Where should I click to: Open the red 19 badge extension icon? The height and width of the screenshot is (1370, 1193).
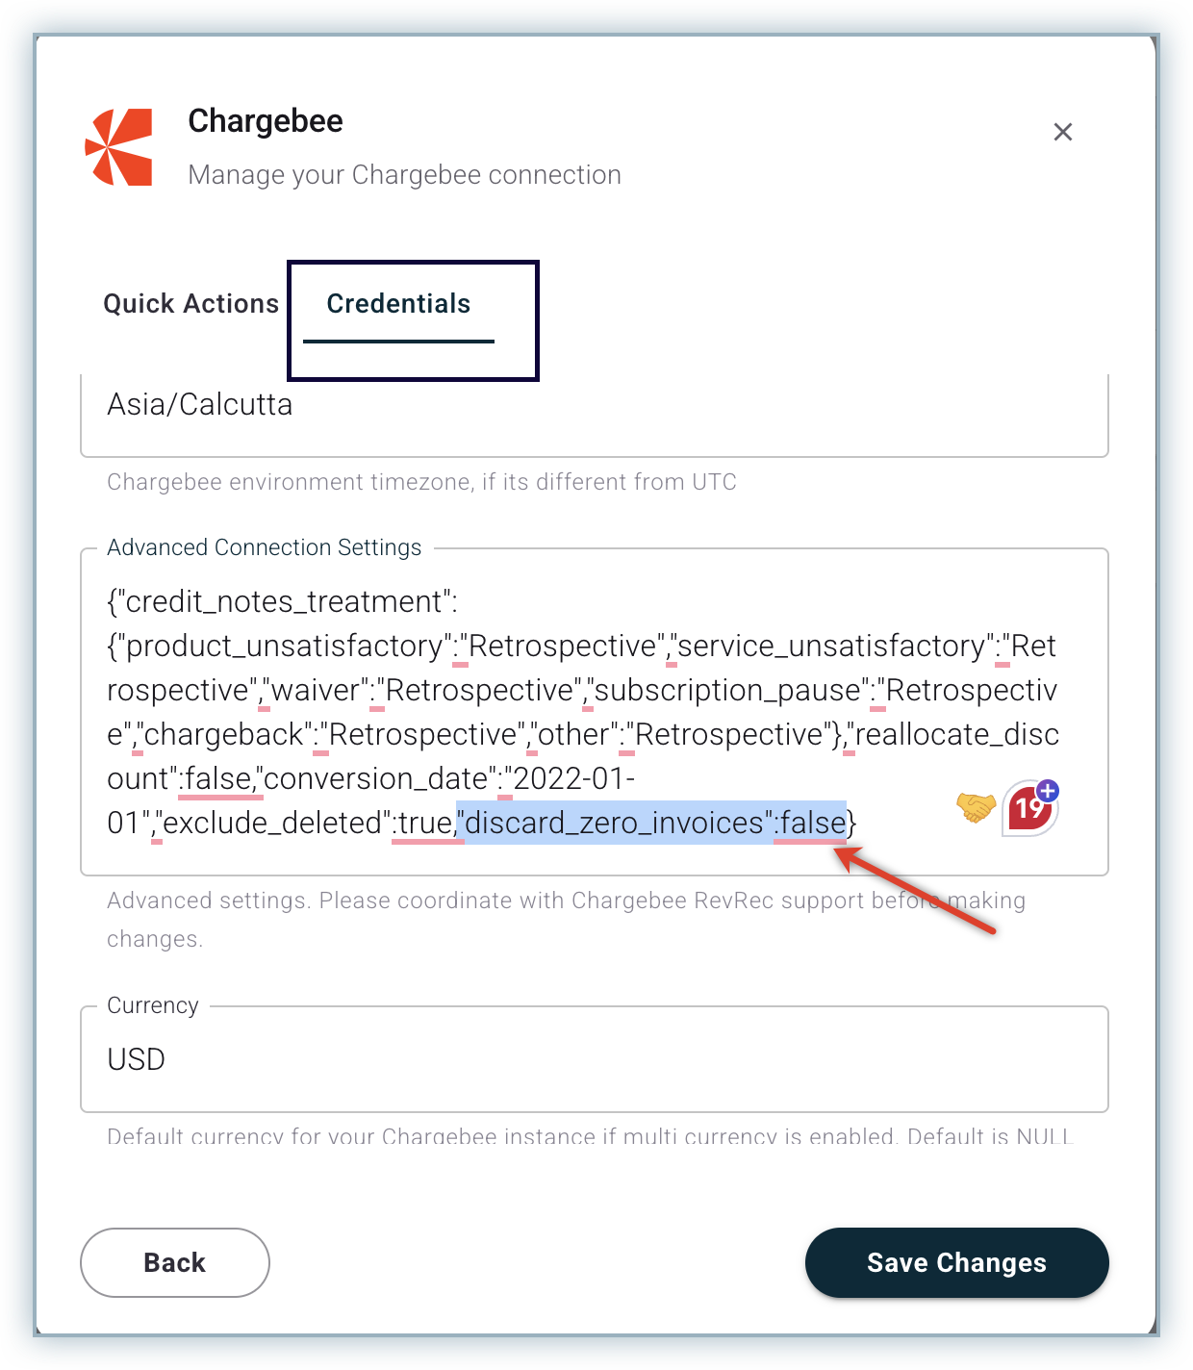[x=1029, y=809]
